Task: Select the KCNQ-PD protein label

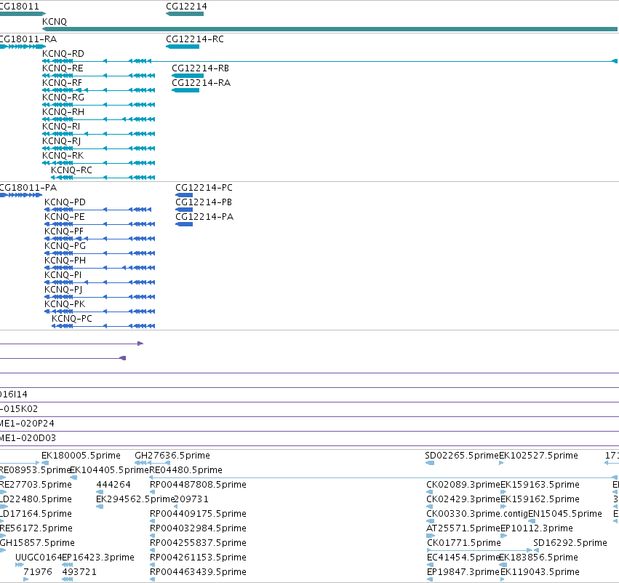Action: click(x=65, y=202)
